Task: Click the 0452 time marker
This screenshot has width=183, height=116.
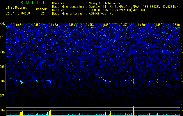Action: (x=37, y=25)
